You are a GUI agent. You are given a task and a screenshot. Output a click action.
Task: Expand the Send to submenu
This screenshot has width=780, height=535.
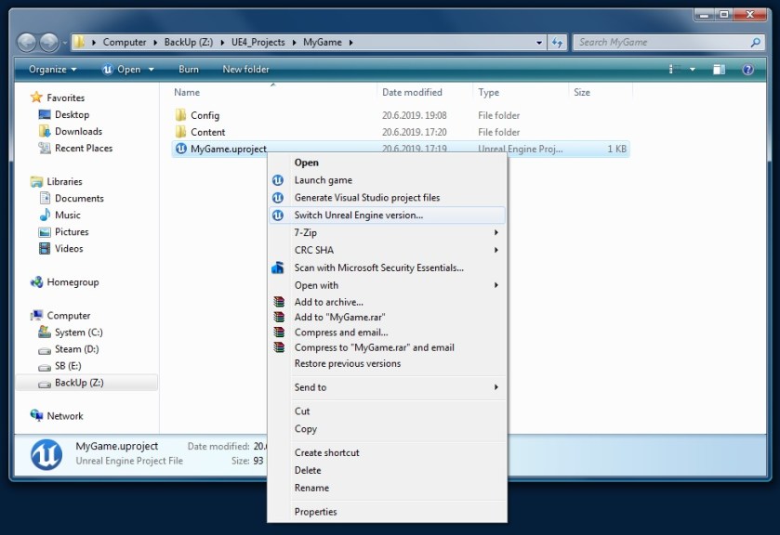pos(311,387)
